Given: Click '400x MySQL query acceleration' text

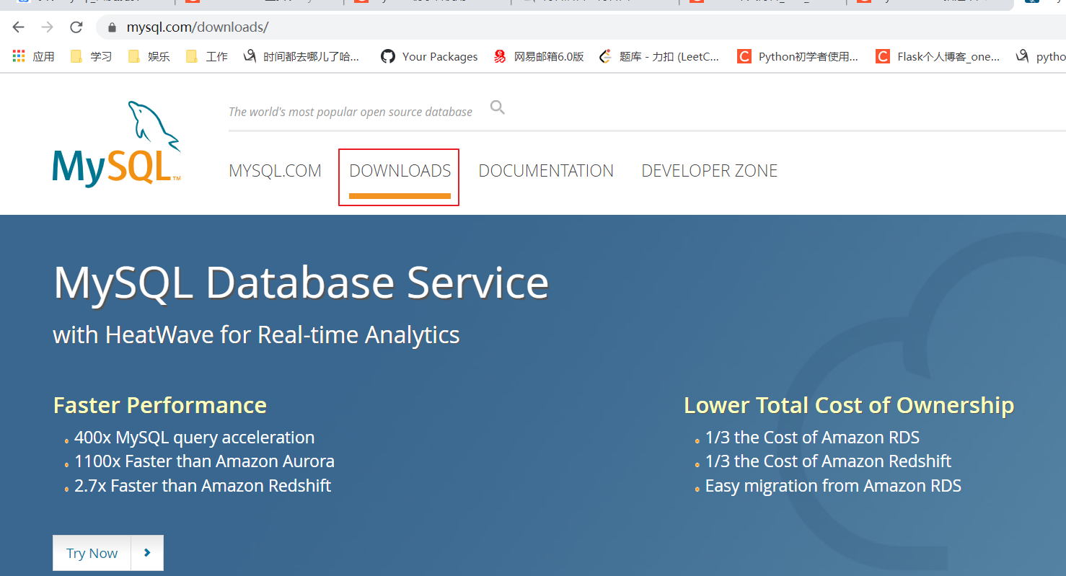Looking at the screenshot, I should coord(195,438).
